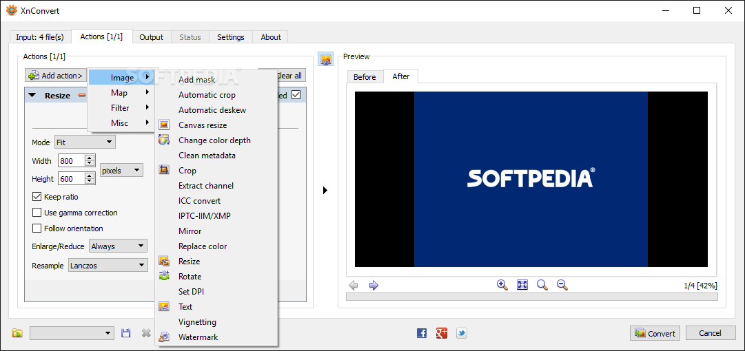Collapse the Resize action triangle

coord(32,96)
